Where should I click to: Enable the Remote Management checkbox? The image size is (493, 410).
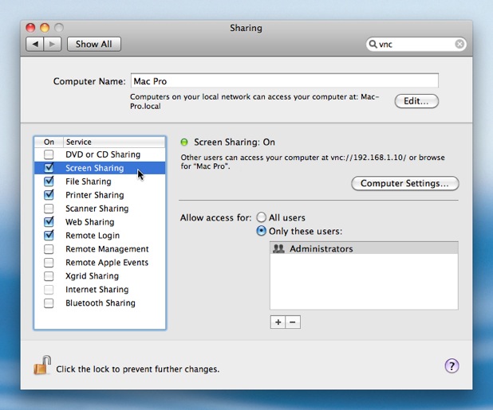tap(49, 248)
